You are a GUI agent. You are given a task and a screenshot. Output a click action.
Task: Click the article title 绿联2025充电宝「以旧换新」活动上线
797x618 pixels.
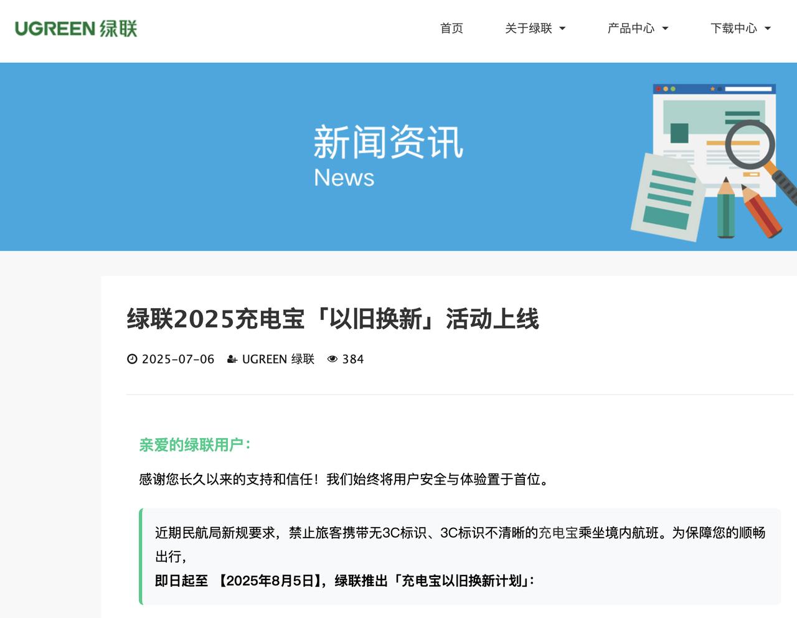333,319
